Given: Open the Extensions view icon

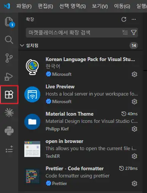Looking at the screenshot, I should [x=9, y=94].
